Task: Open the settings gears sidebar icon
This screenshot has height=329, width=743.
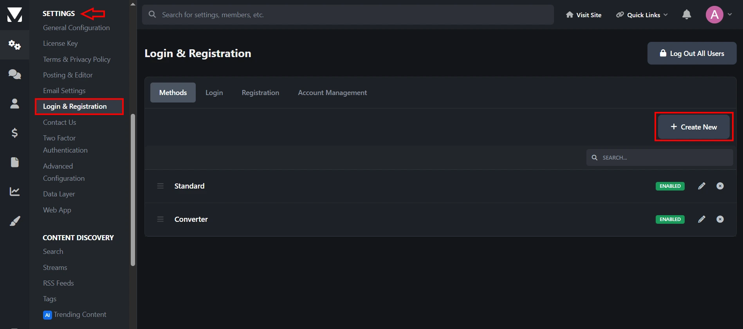Action: pos(14,45)
